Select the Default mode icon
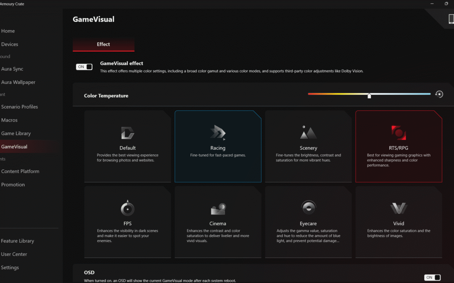The image size is (454, 283). click(x=127, y=133)
